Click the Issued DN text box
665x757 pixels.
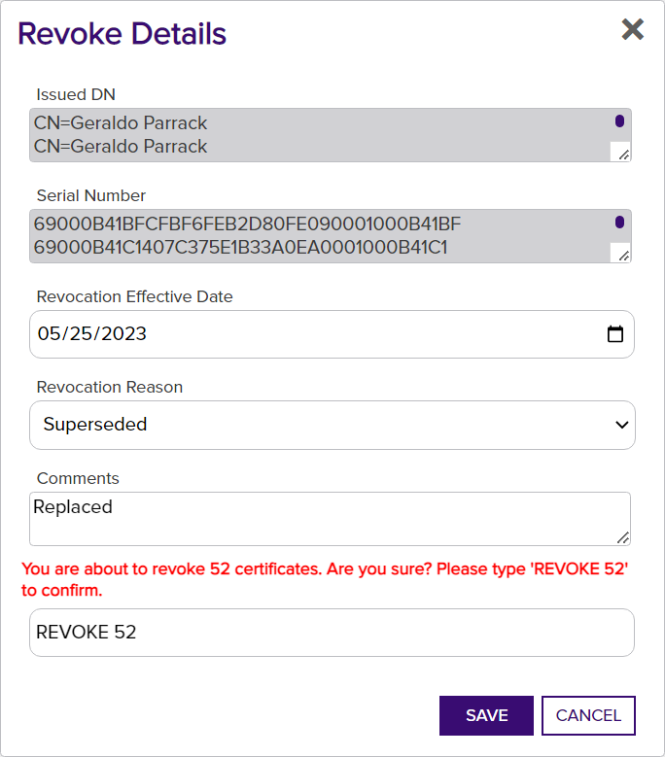pyautogui.click(x=331, y=135)
